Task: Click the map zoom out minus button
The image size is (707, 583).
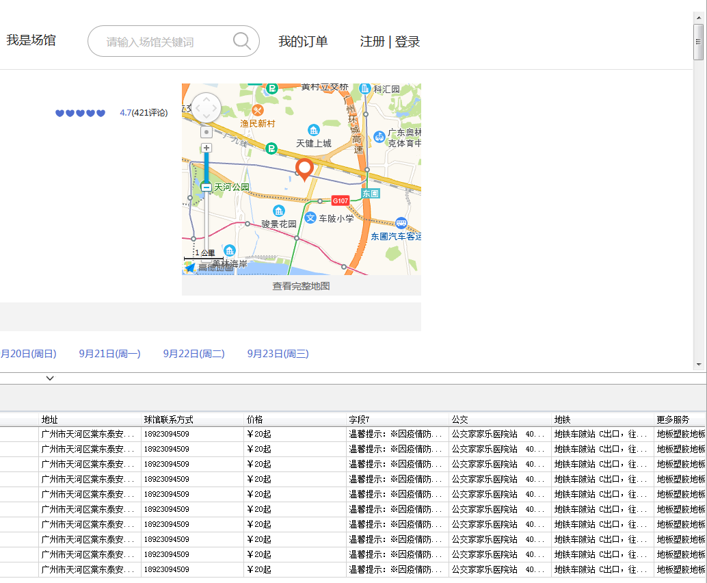Action: pos(206,187)
